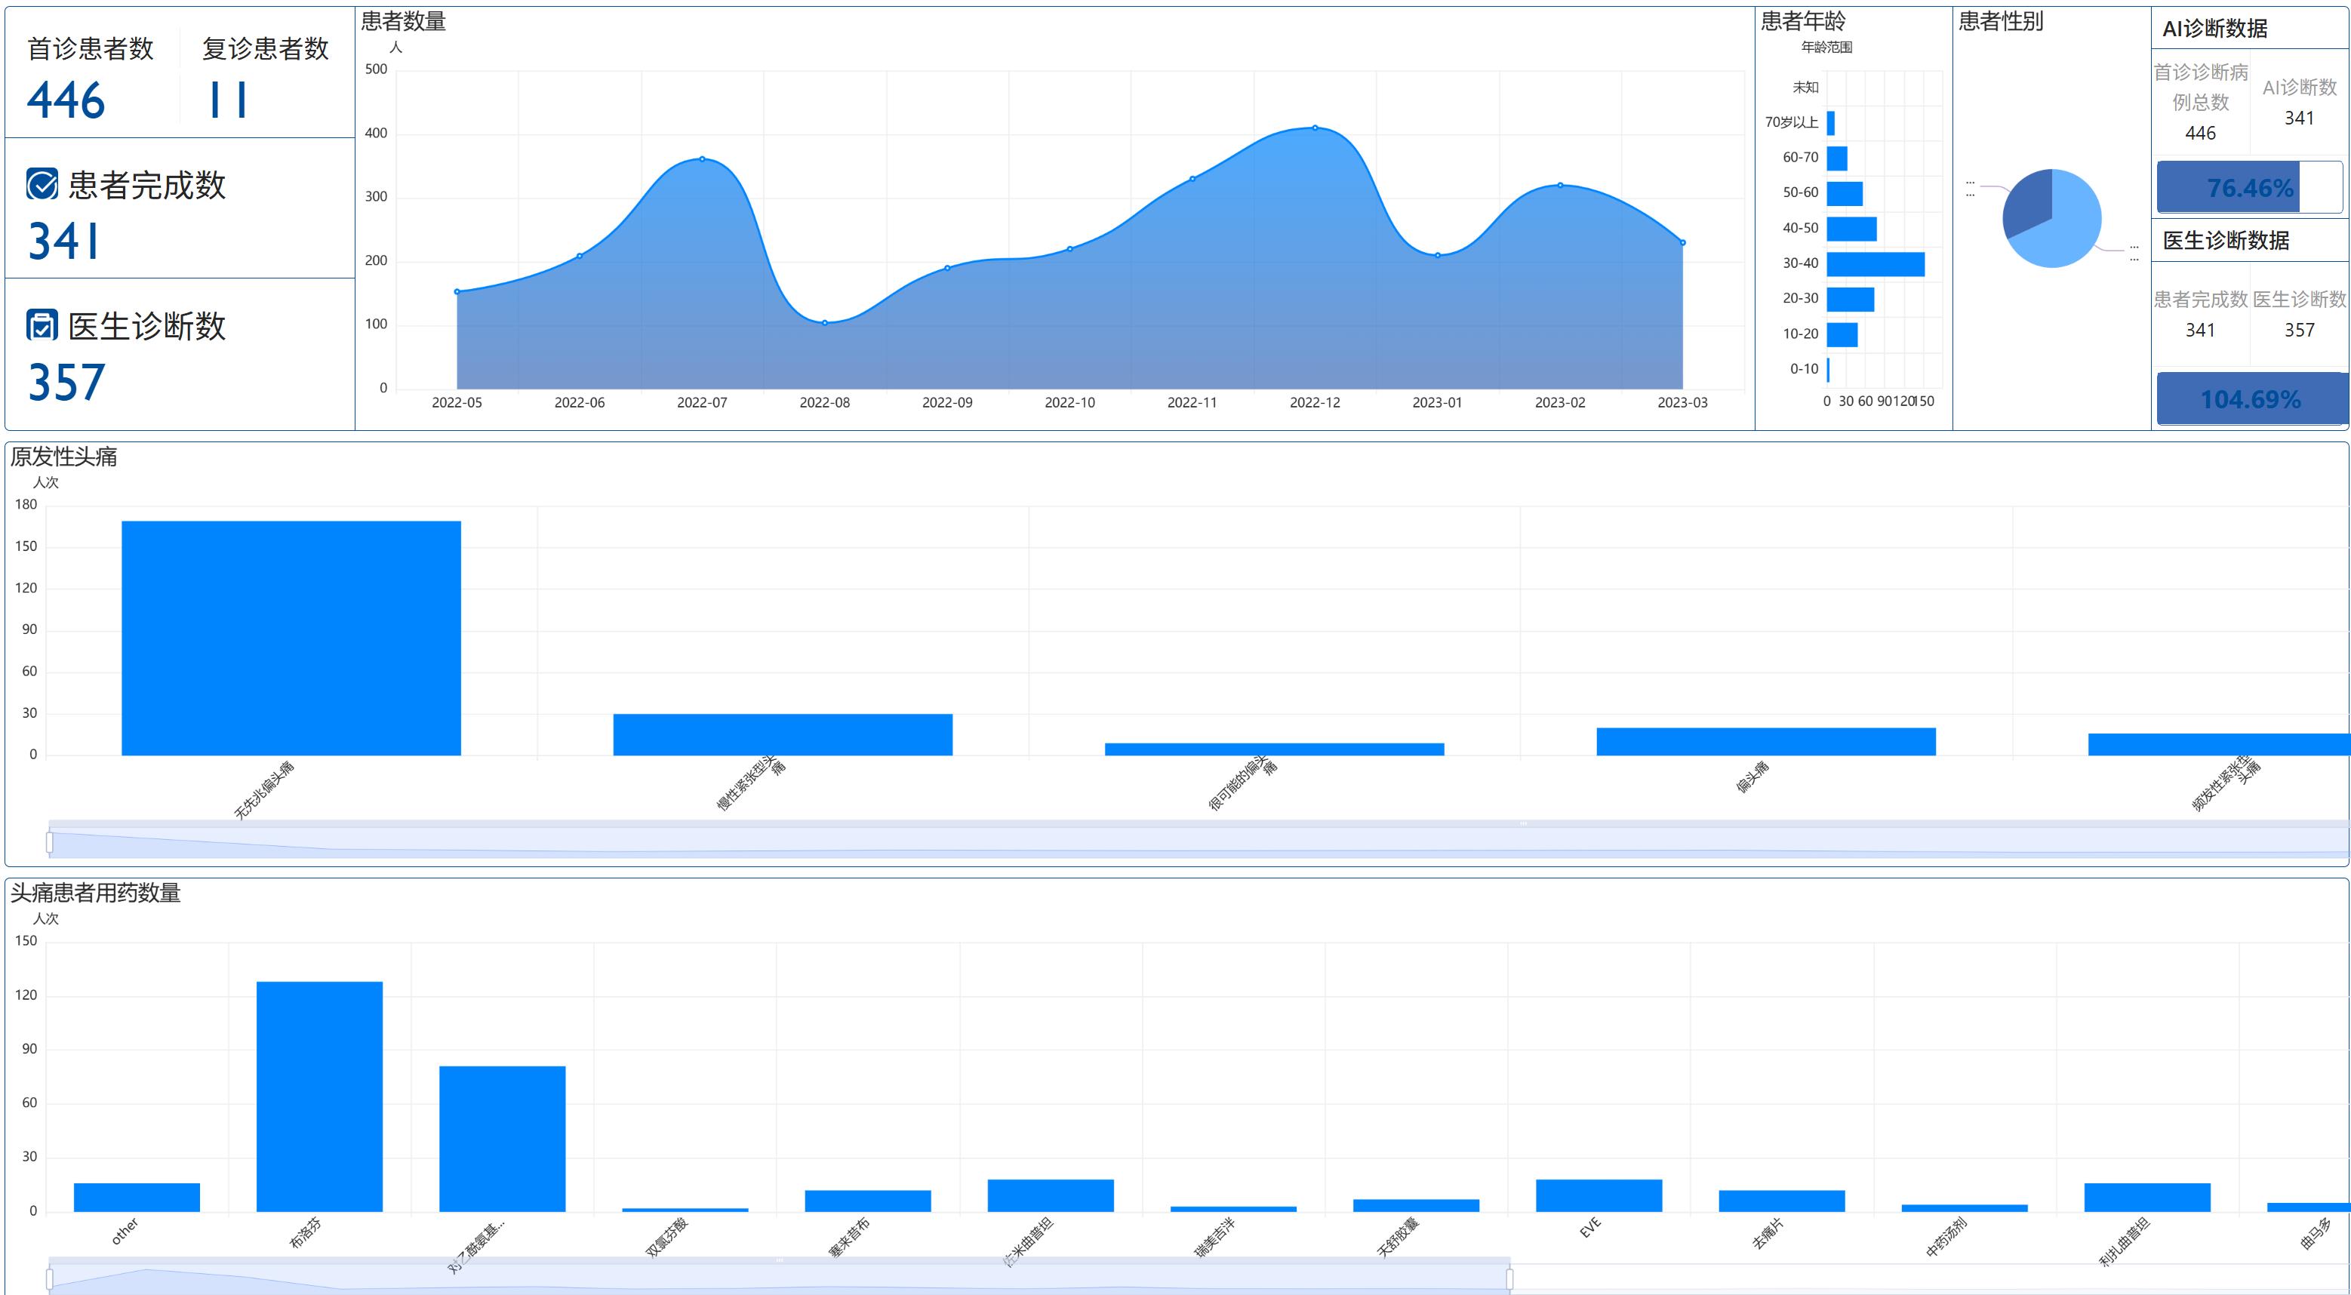Click right zoom handle of medication slider
This screenshot has width=2351, height=1295.
1509,1278
